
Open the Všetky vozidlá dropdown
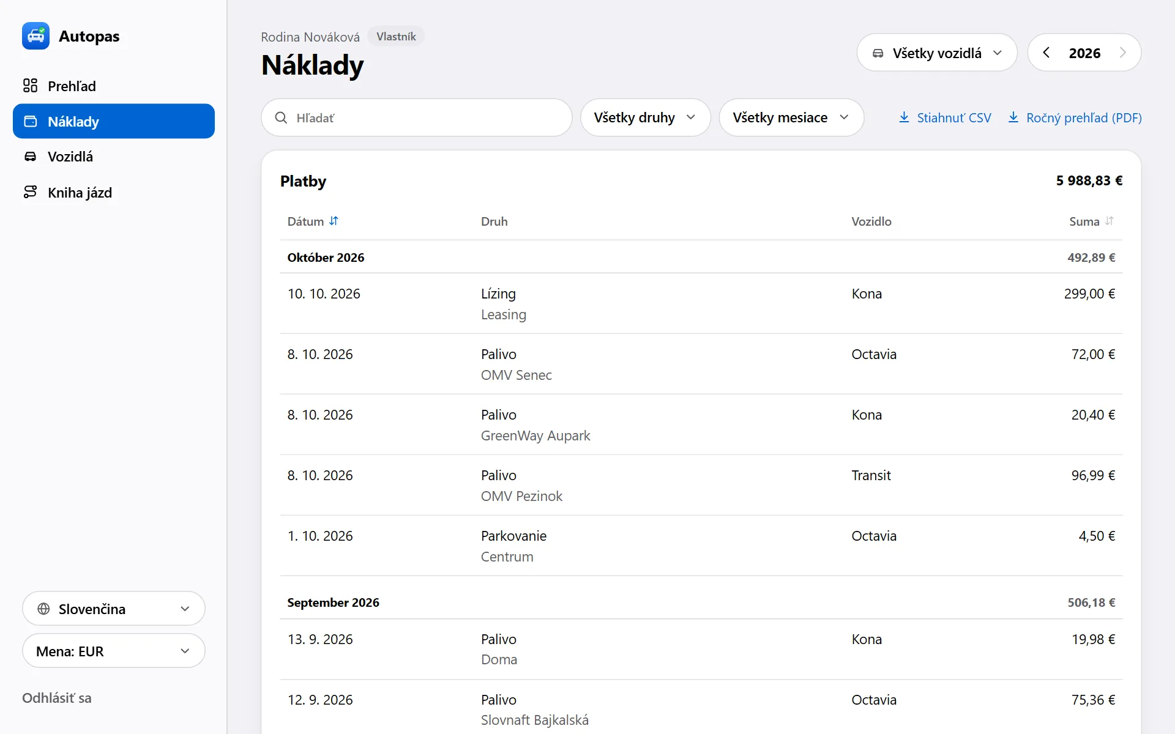click(x=937, y=53)
